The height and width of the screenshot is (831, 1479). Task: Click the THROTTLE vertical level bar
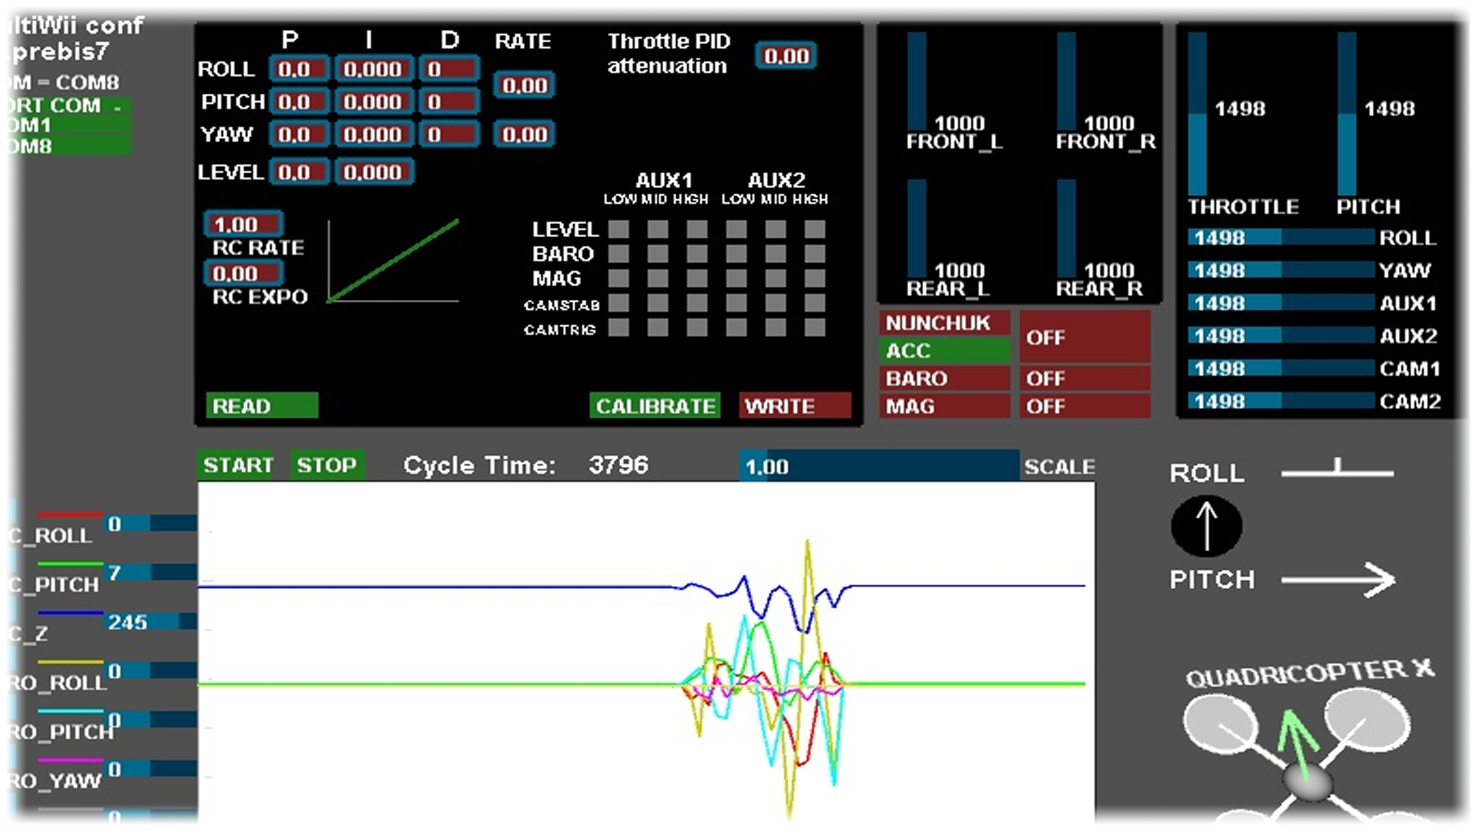1197,114
